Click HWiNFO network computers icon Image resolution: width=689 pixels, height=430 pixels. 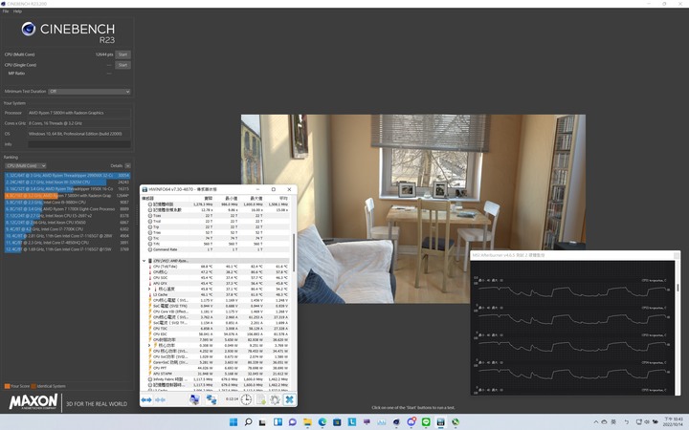coord(211,399)
